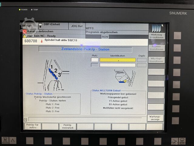
Task: Click 'PickUp - Station: hinten' status line
Action: click(x=52, y=101)
